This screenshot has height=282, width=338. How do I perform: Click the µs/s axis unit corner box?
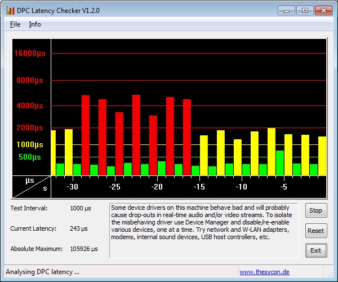pos(32,187)
